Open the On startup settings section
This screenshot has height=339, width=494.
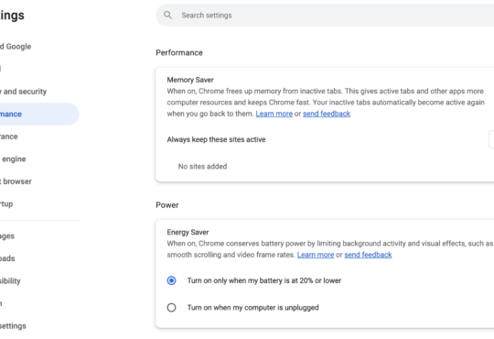pyautogui.click(x=6, y=204)
